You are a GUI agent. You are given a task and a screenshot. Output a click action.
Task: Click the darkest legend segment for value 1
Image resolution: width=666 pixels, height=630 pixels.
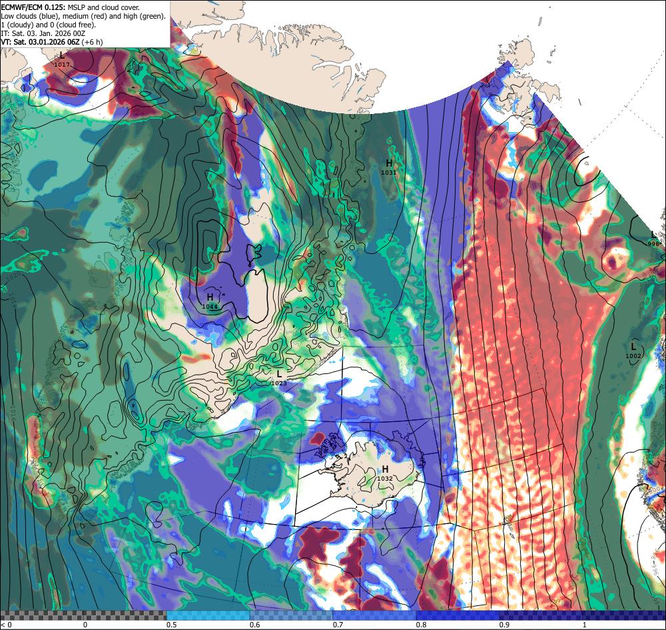click(x=624, y=615)
